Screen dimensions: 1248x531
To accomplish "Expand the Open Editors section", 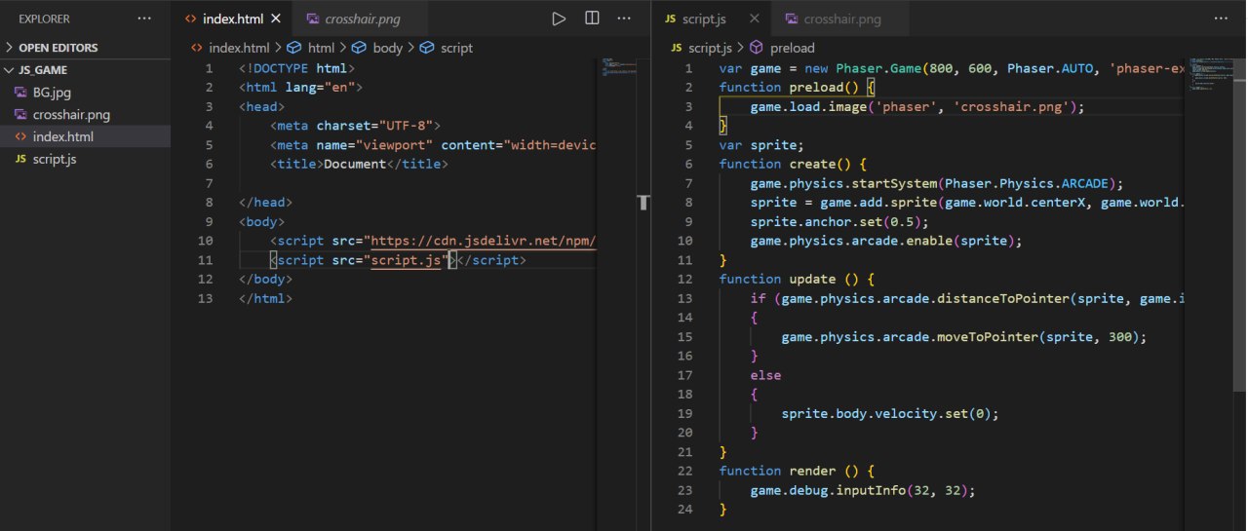I will [58, 48].
